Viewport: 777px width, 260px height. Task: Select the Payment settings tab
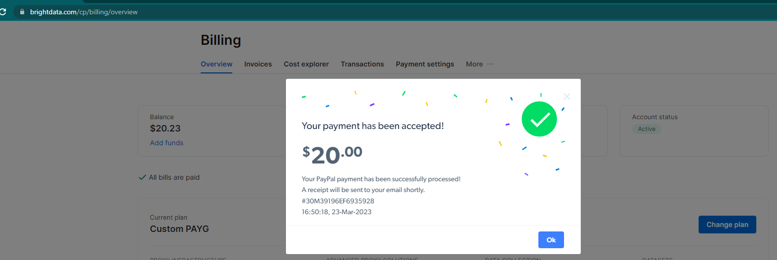(x=425, y=64)
